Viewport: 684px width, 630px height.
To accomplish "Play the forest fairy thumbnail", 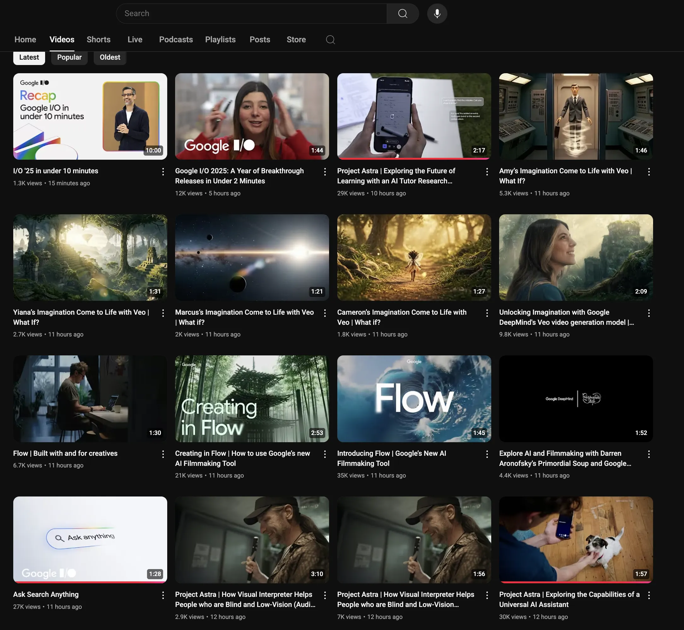I will 414,257.
